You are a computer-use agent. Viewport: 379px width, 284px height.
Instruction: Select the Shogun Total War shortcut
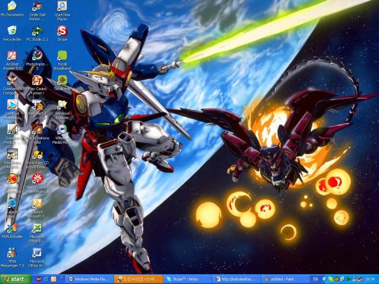click(x=37, y=184)
